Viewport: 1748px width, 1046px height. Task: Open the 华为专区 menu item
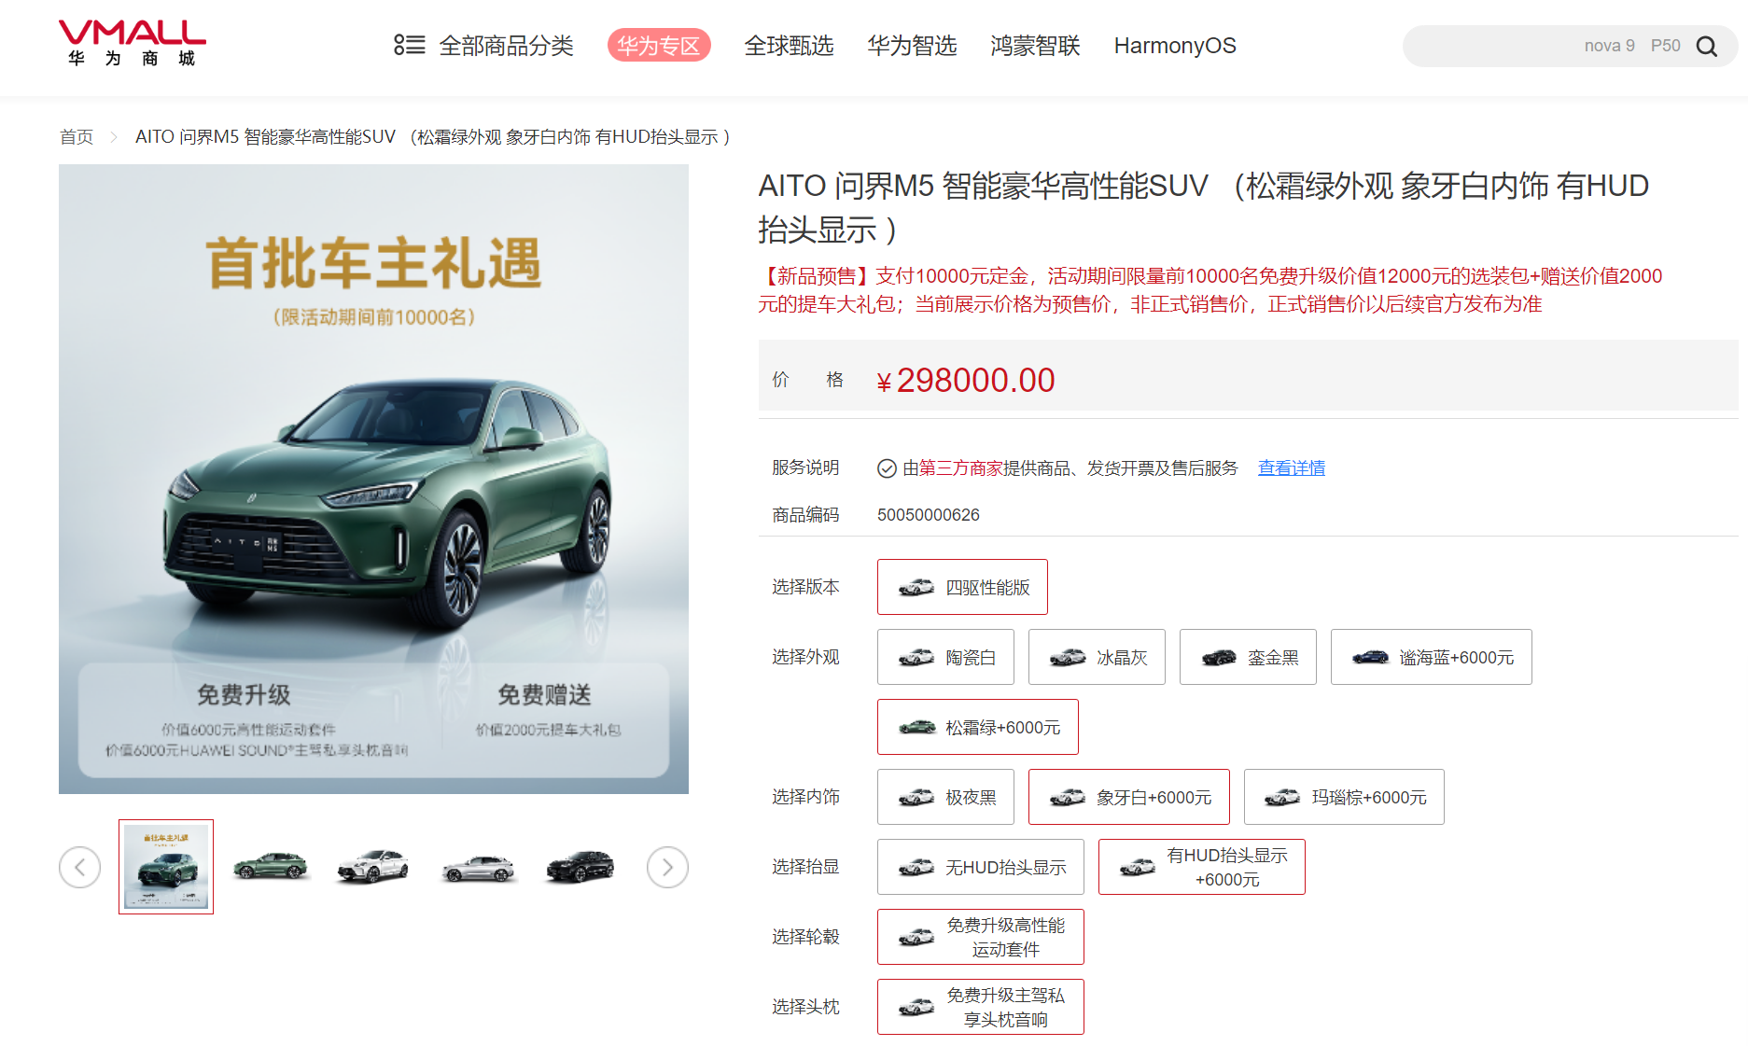tap(660, 45)
